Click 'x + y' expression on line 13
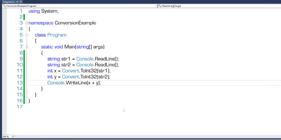 click(93, 83)
